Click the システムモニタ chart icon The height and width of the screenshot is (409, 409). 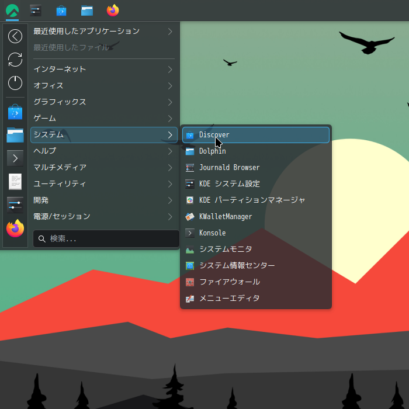[x=190, y=249]
